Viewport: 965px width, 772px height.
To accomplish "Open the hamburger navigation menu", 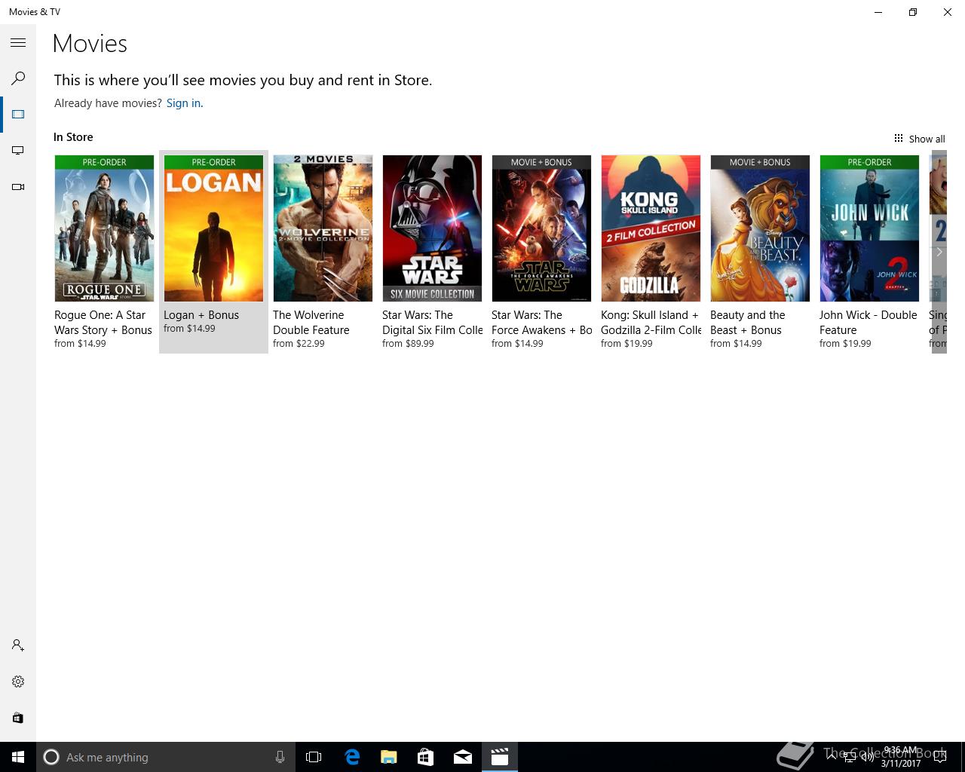I will (x=18, y=43).
